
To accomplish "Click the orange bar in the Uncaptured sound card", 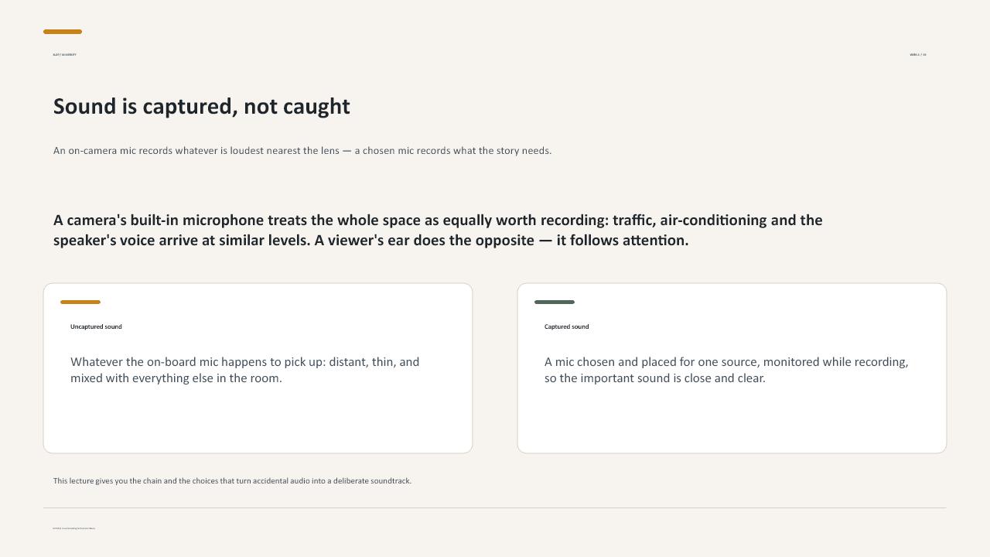I will [80, 302].
